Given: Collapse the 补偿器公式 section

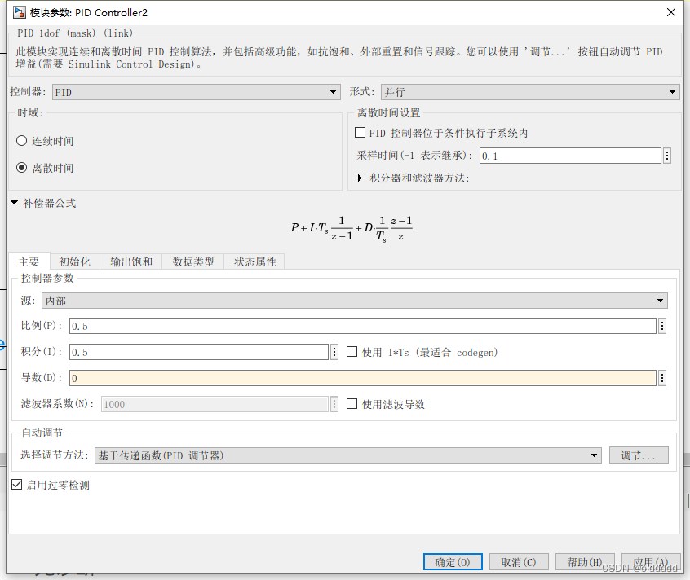Looking at the screenshot, I should coord(14,203).
